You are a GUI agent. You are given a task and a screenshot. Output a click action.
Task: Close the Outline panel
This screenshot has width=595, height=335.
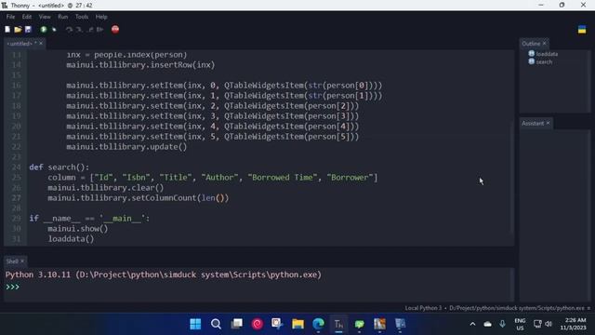(x=544, y=44)
